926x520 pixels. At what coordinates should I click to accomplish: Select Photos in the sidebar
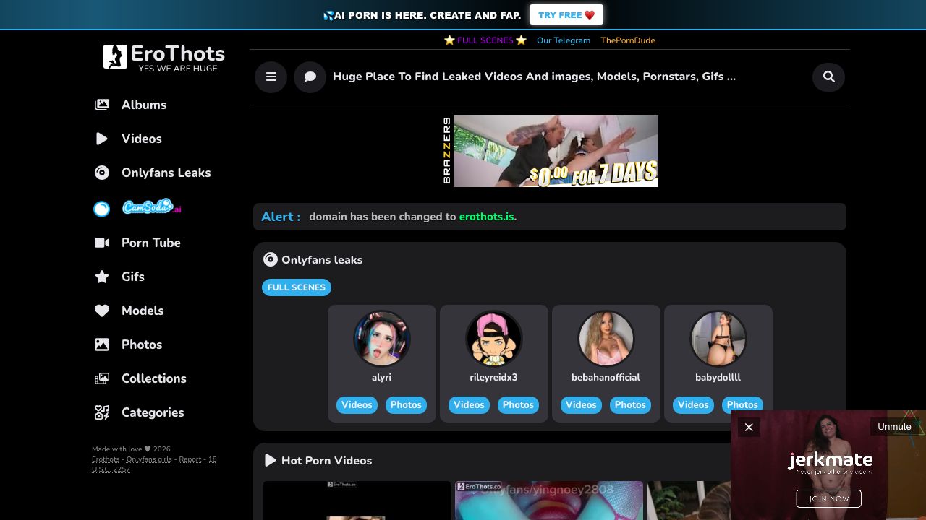(x=129, y=344)
